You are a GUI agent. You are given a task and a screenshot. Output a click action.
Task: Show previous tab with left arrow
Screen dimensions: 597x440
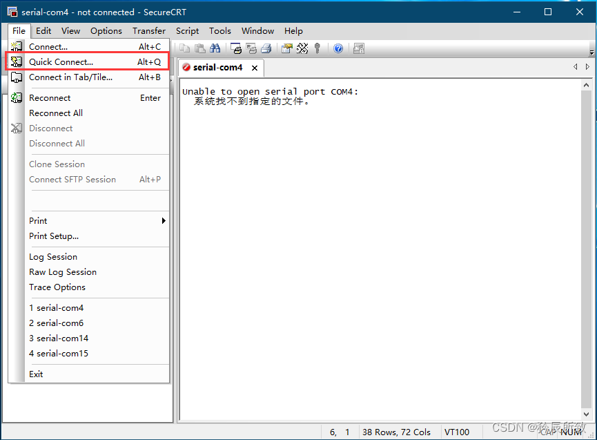tap(576, 67)
